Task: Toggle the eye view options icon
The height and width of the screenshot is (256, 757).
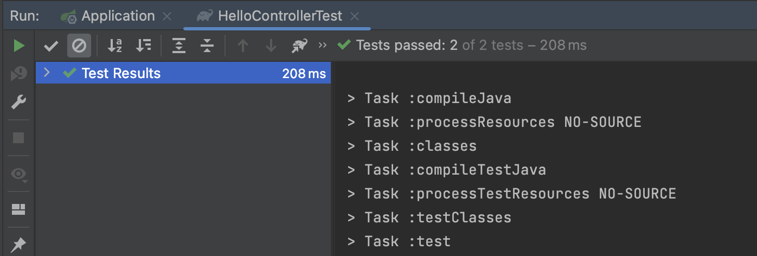Action: point(19,174)
